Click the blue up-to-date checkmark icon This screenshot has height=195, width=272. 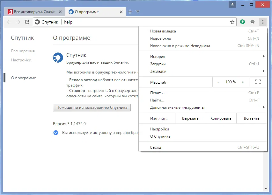coord(56,133)
